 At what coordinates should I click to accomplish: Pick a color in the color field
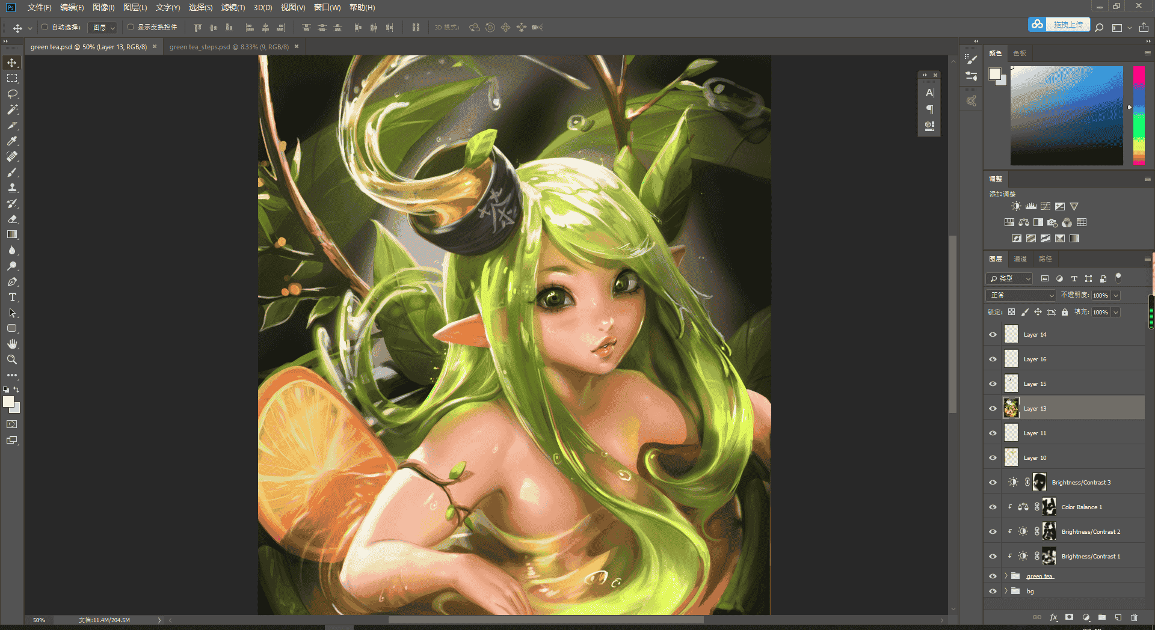point(1067,115)
